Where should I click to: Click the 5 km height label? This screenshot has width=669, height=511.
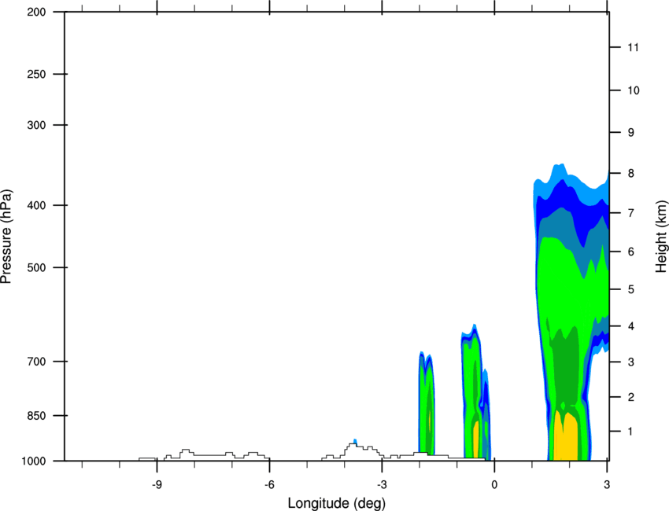pos(631,290)
